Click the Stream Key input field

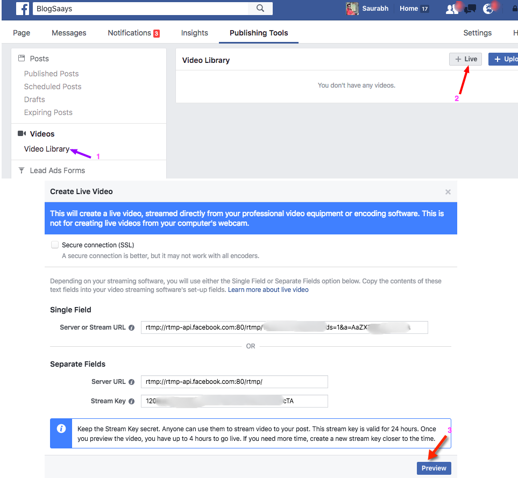[x=234, y=401]
